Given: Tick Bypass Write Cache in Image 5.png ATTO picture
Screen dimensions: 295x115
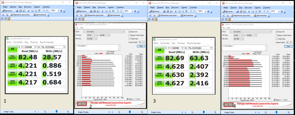Looking at the screenshot, I should click(x=277, y=35).
